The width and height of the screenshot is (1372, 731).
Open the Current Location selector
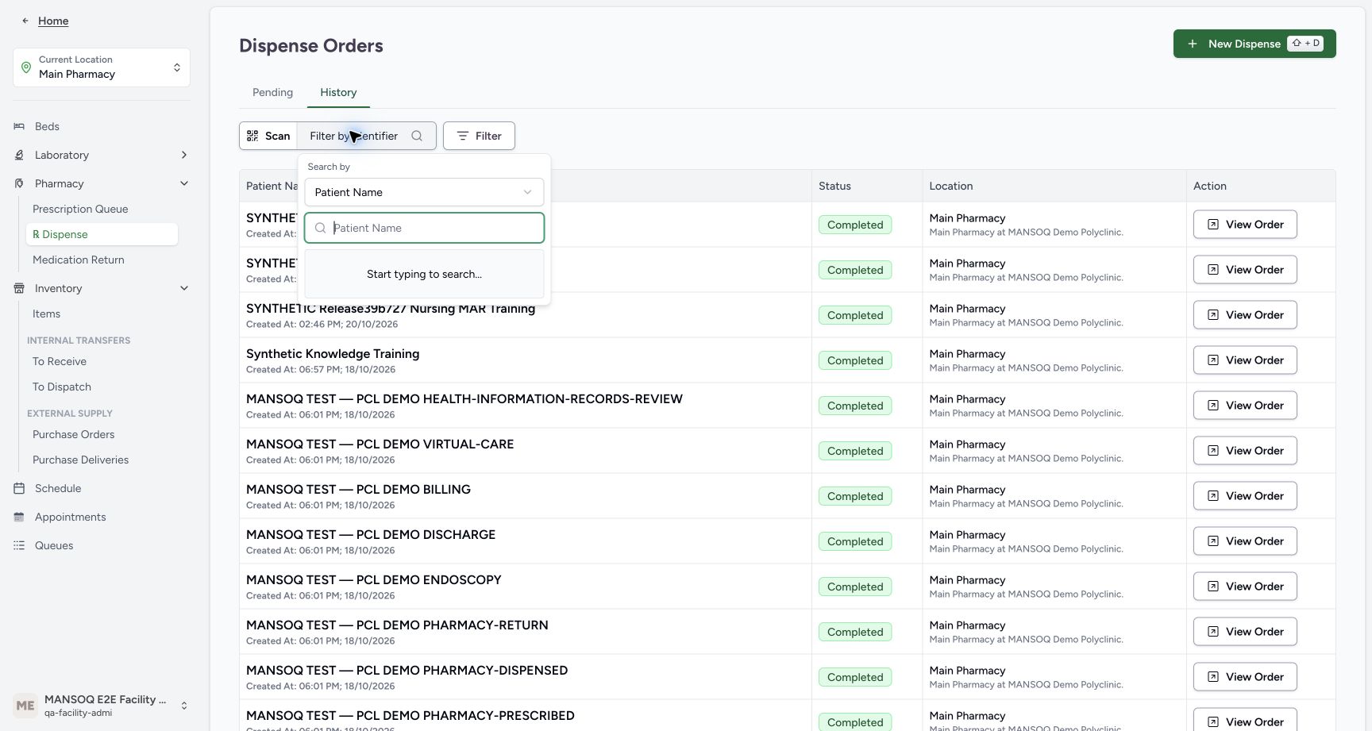tap(102, 67)
